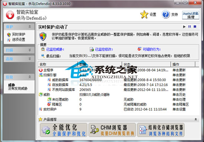Screen dimensions: 204x142
Task: Click 单击处理 for 未处理威胁
Action: coord(179,100)
